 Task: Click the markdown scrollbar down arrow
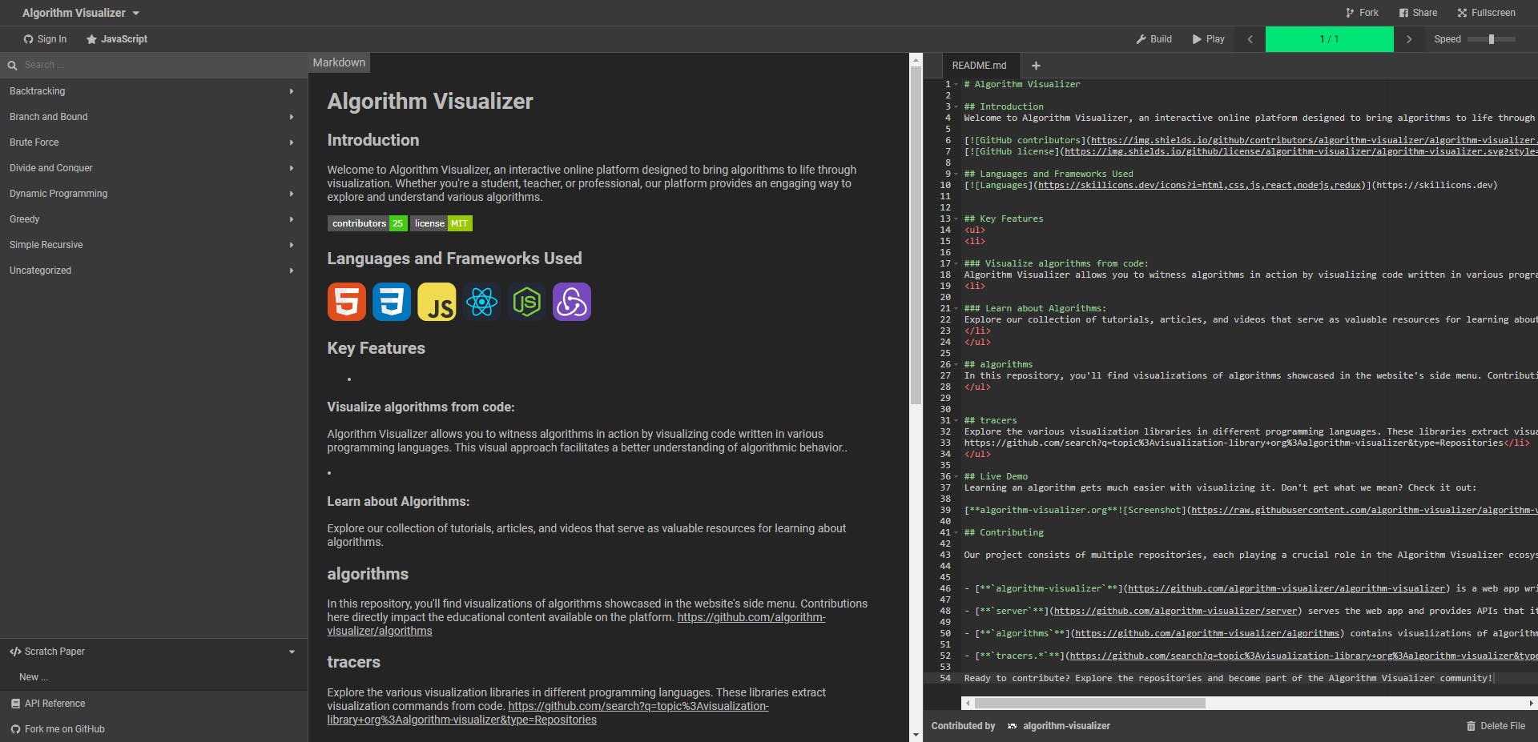pos(916,735)
